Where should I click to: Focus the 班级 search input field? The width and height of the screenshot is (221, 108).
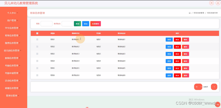[x=46, y=24]
